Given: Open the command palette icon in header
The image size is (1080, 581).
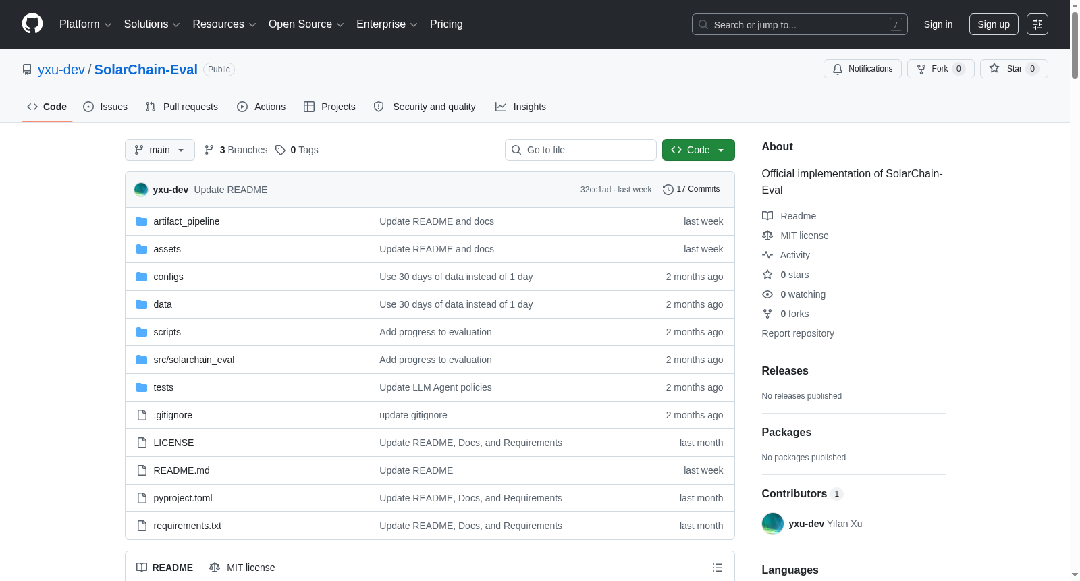Looking at the screenshot, I should [1037, 24].
